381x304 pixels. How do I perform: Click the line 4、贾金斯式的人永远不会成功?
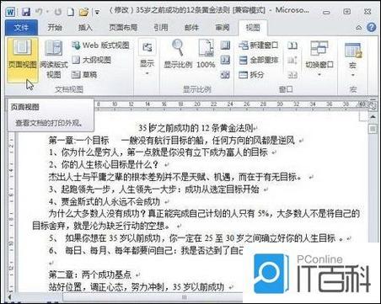105,201
